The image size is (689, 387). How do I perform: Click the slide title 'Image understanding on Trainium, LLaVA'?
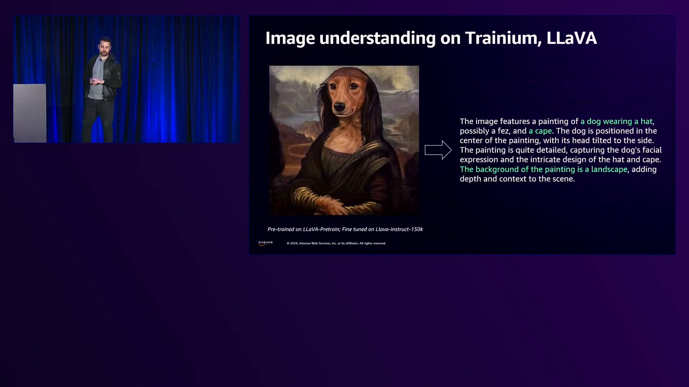431,38
